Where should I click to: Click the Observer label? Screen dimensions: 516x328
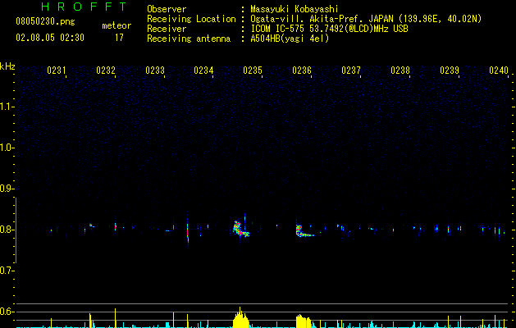pyautogui.click(x=167, y=9)
